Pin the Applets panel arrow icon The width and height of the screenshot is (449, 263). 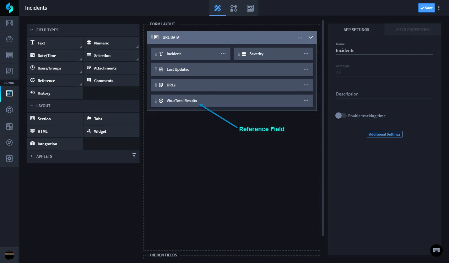[x=134, y=156]
